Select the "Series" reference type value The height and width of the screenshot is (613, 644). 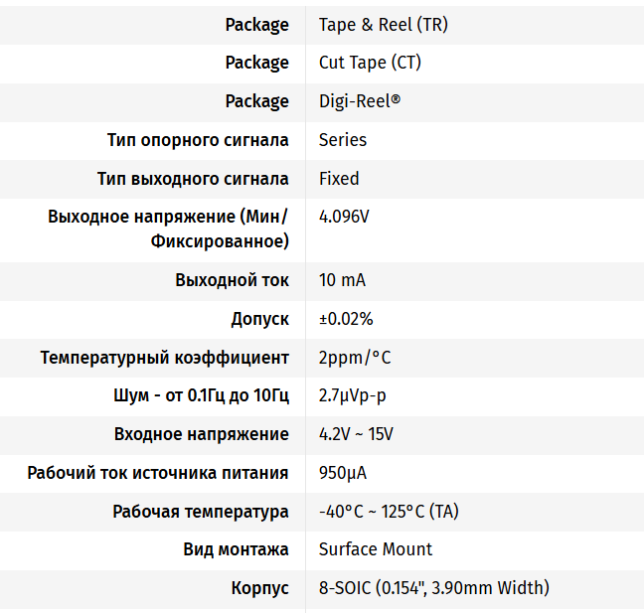343,140
